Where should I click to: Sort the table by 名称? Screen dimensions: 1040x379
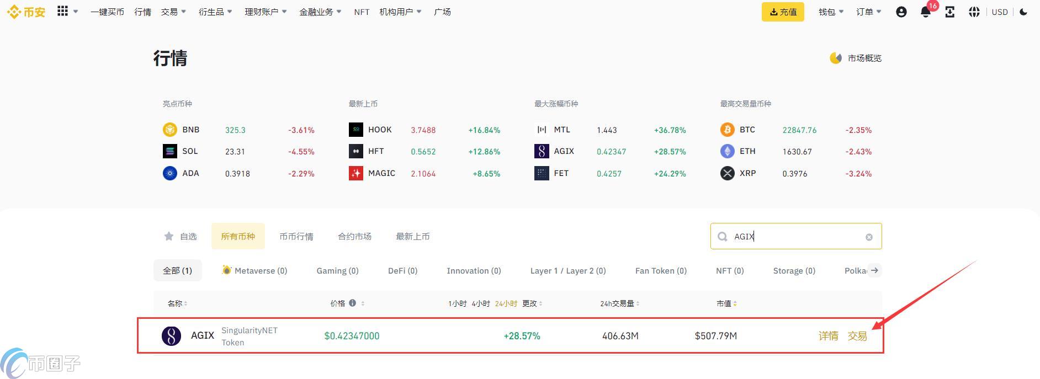click(177, 303)
